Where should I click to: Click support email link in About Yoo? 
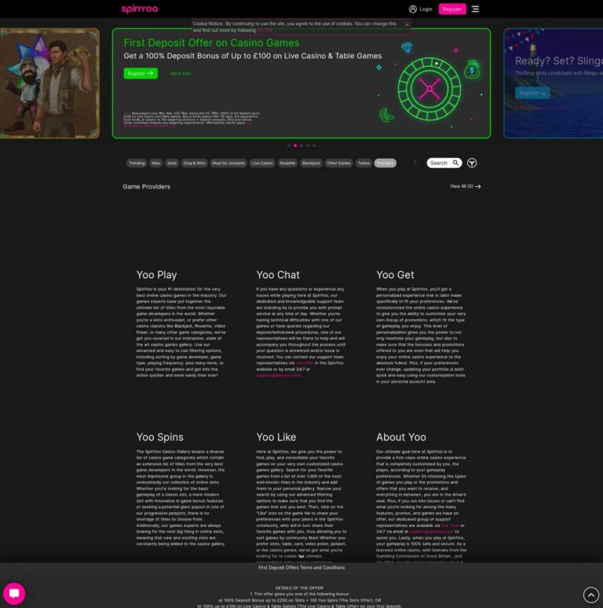tap(431, 532)
